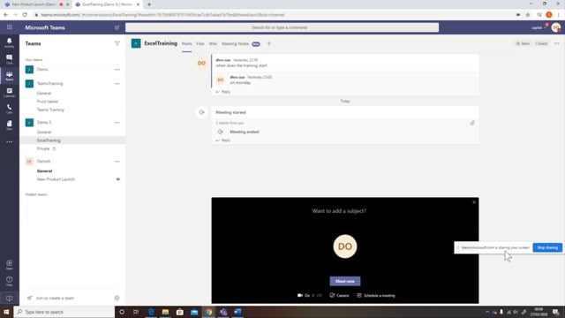Open the Private channel
565x318 pixels.
coord(43,148)
